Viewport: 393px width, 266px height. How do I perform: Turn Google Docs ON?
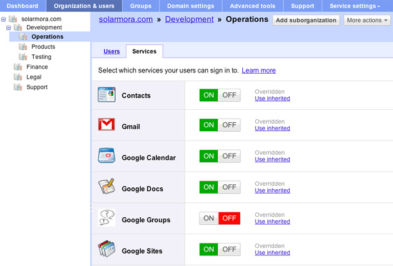(208, 187)
